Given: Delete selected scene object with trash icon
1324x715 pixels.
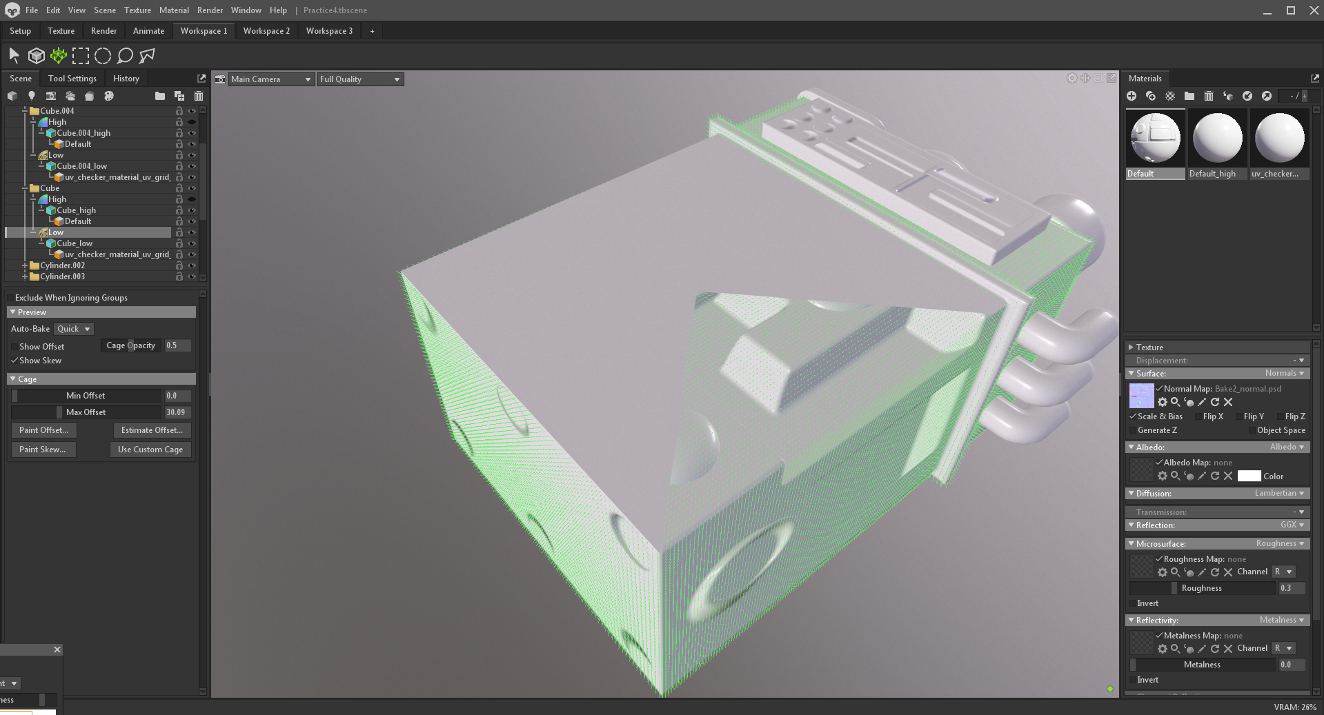Looking at the screenshot, I should coord(199,96).
